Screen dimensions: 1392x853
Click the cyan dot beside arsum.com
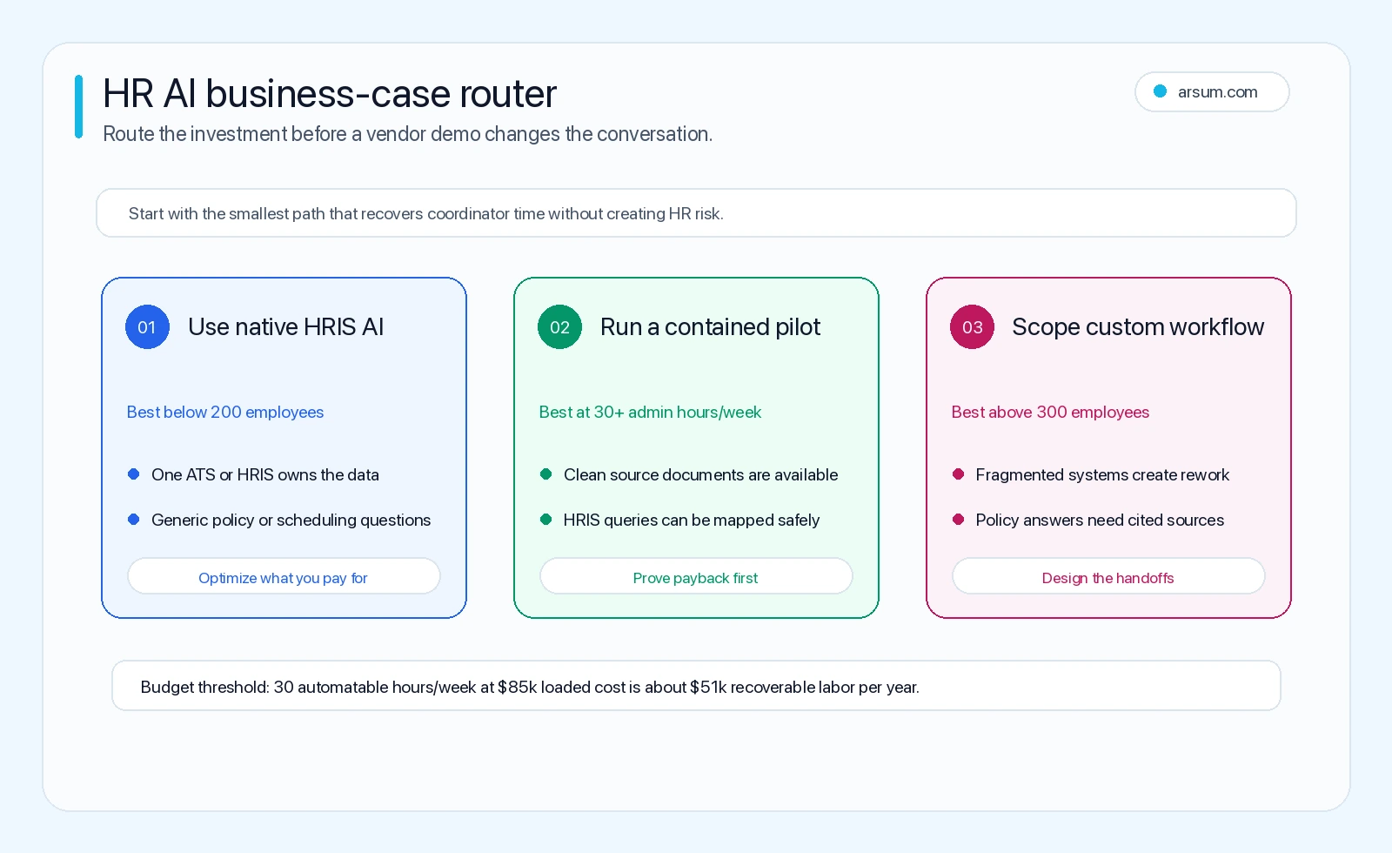pyautogui.click(x=1160, y=91)
